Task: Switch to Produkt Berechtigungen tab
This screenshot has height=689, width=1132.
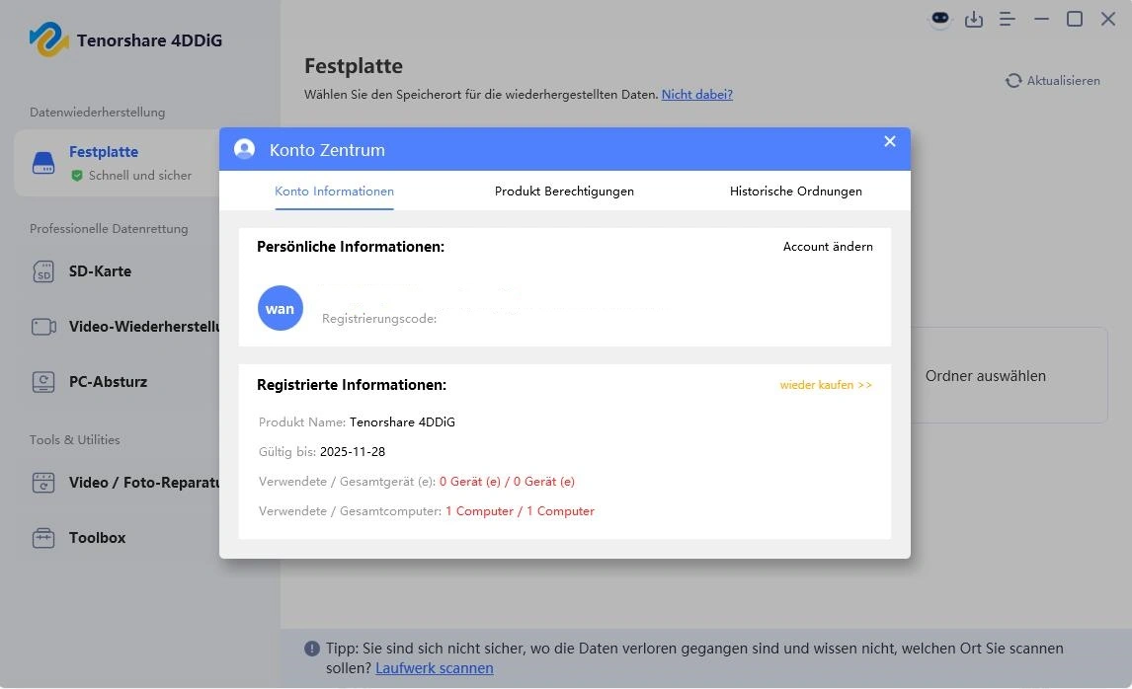Action: point(564,191)
